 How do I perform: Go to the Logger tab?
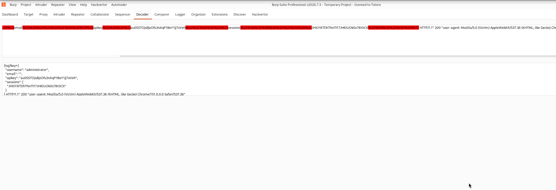tap(180, 14)
